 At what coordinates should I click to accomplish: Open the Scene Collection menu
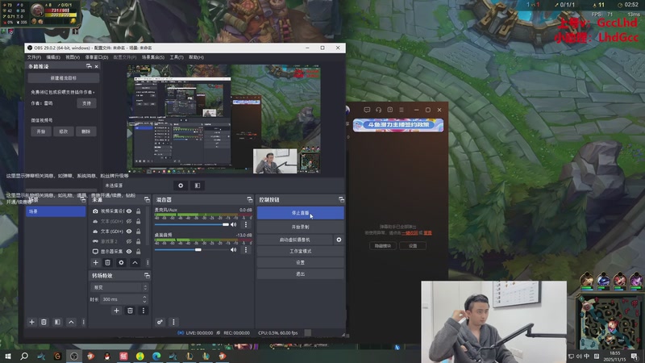click(x=153, y=57)
